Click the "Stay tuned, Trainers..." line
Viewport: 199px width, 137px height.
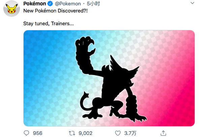point(49,24)
